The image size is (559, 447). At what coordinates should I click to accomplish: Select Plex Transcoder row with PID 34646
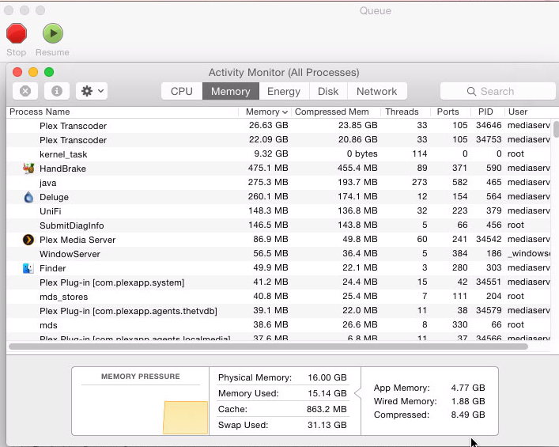278,126
